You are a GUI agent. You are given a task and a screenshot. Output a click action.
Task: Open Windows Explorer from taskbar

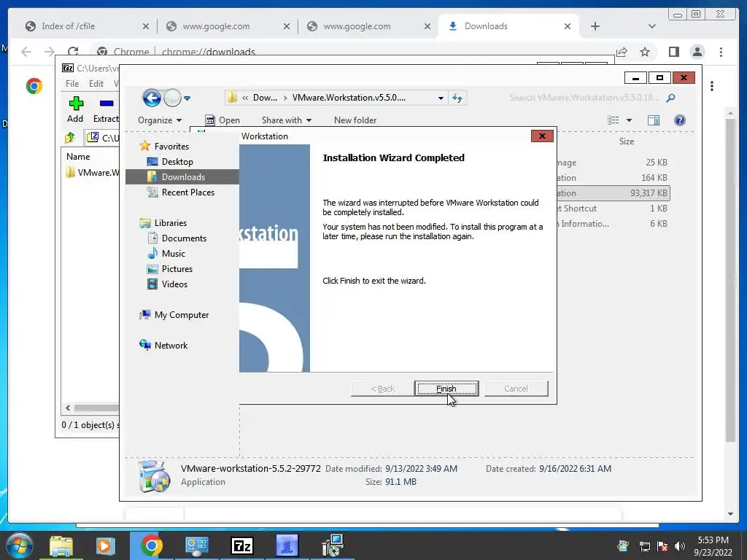tap(61, 545)
